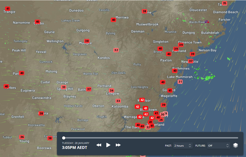Click the 43 temperature marker near Blacktown
The width and height of the screenshot is (246, 157).
[145, 108]
